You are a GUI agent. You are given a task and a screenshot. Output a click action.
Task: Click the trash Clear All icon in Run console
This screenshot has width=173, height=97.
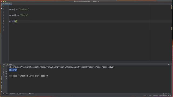click(6, 78)
